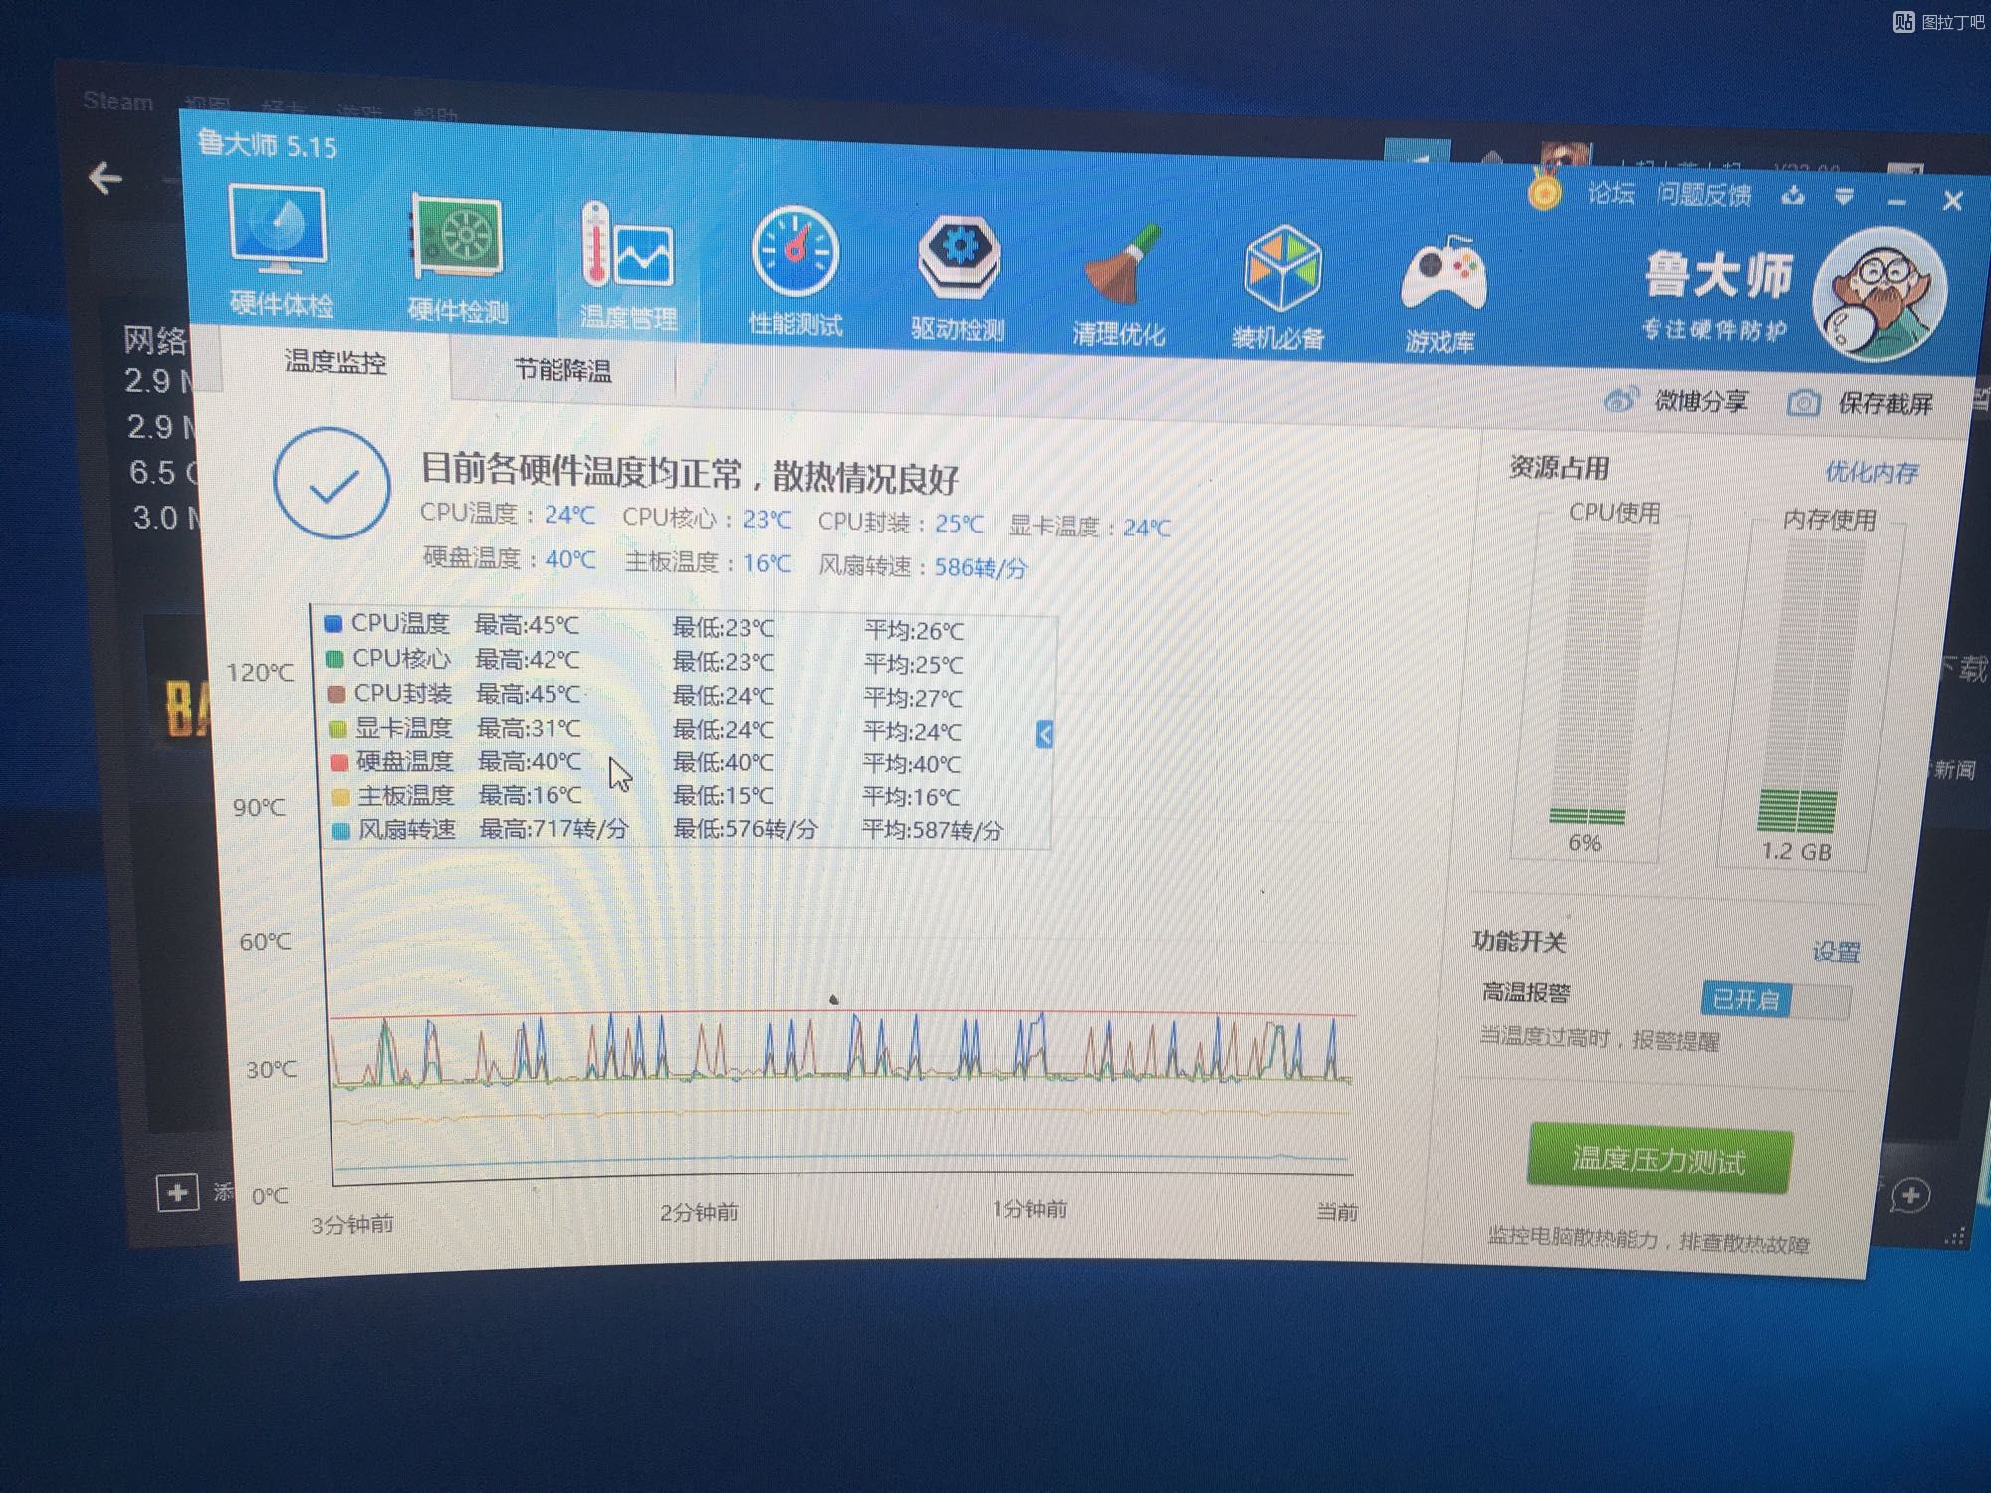Toggle 硬盘温度 legend color box
1991x1493 pixels.
[338, 761]
